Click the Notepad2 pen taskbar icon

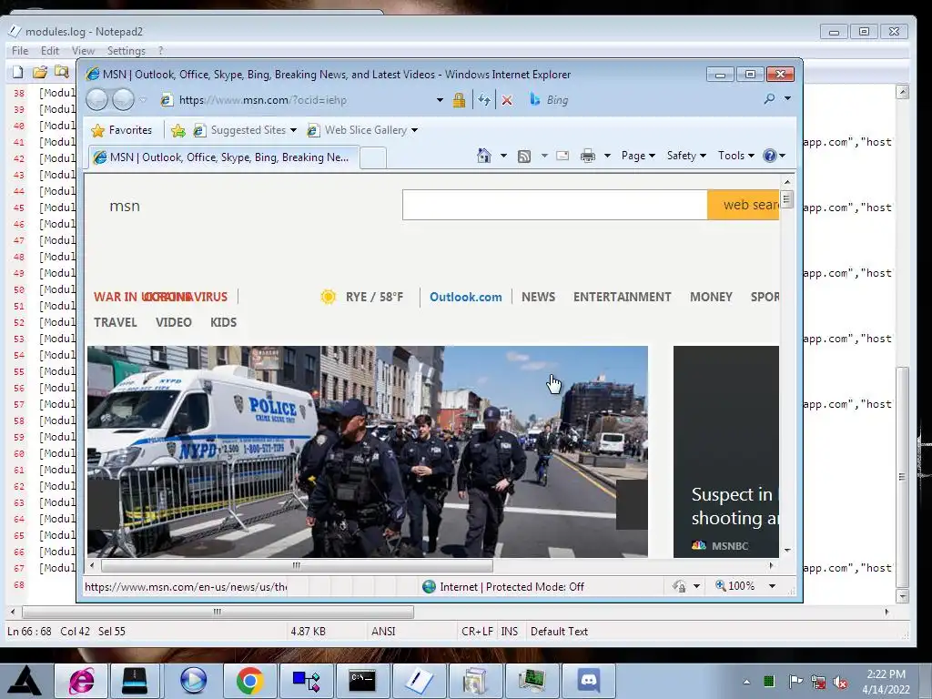click(419, 681)
